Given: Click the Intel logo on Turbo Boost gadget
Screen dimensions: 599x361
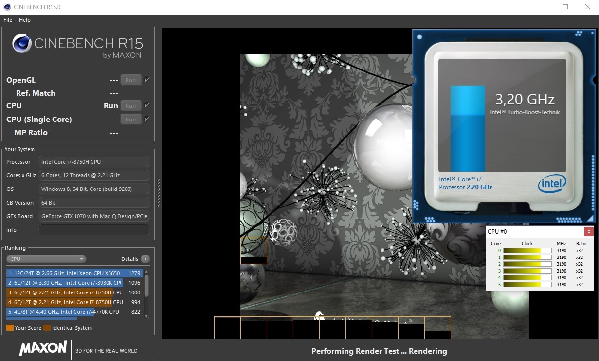Looking at the screenshot, I should pyautogui.click(x=552, y=184).
